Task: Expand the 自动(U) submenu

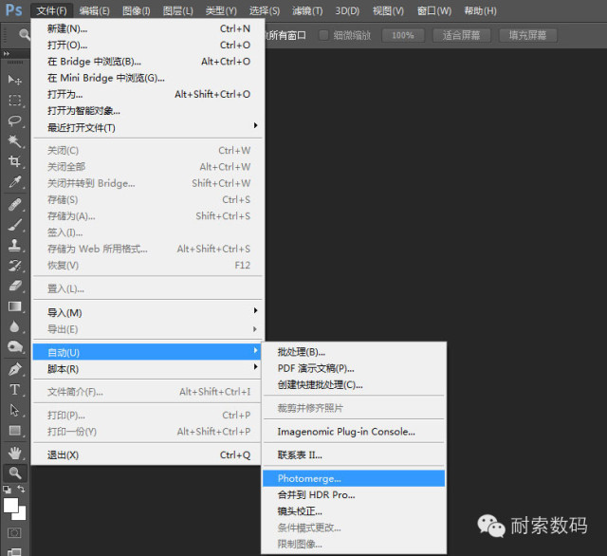Action: click(x=148, y=352)
